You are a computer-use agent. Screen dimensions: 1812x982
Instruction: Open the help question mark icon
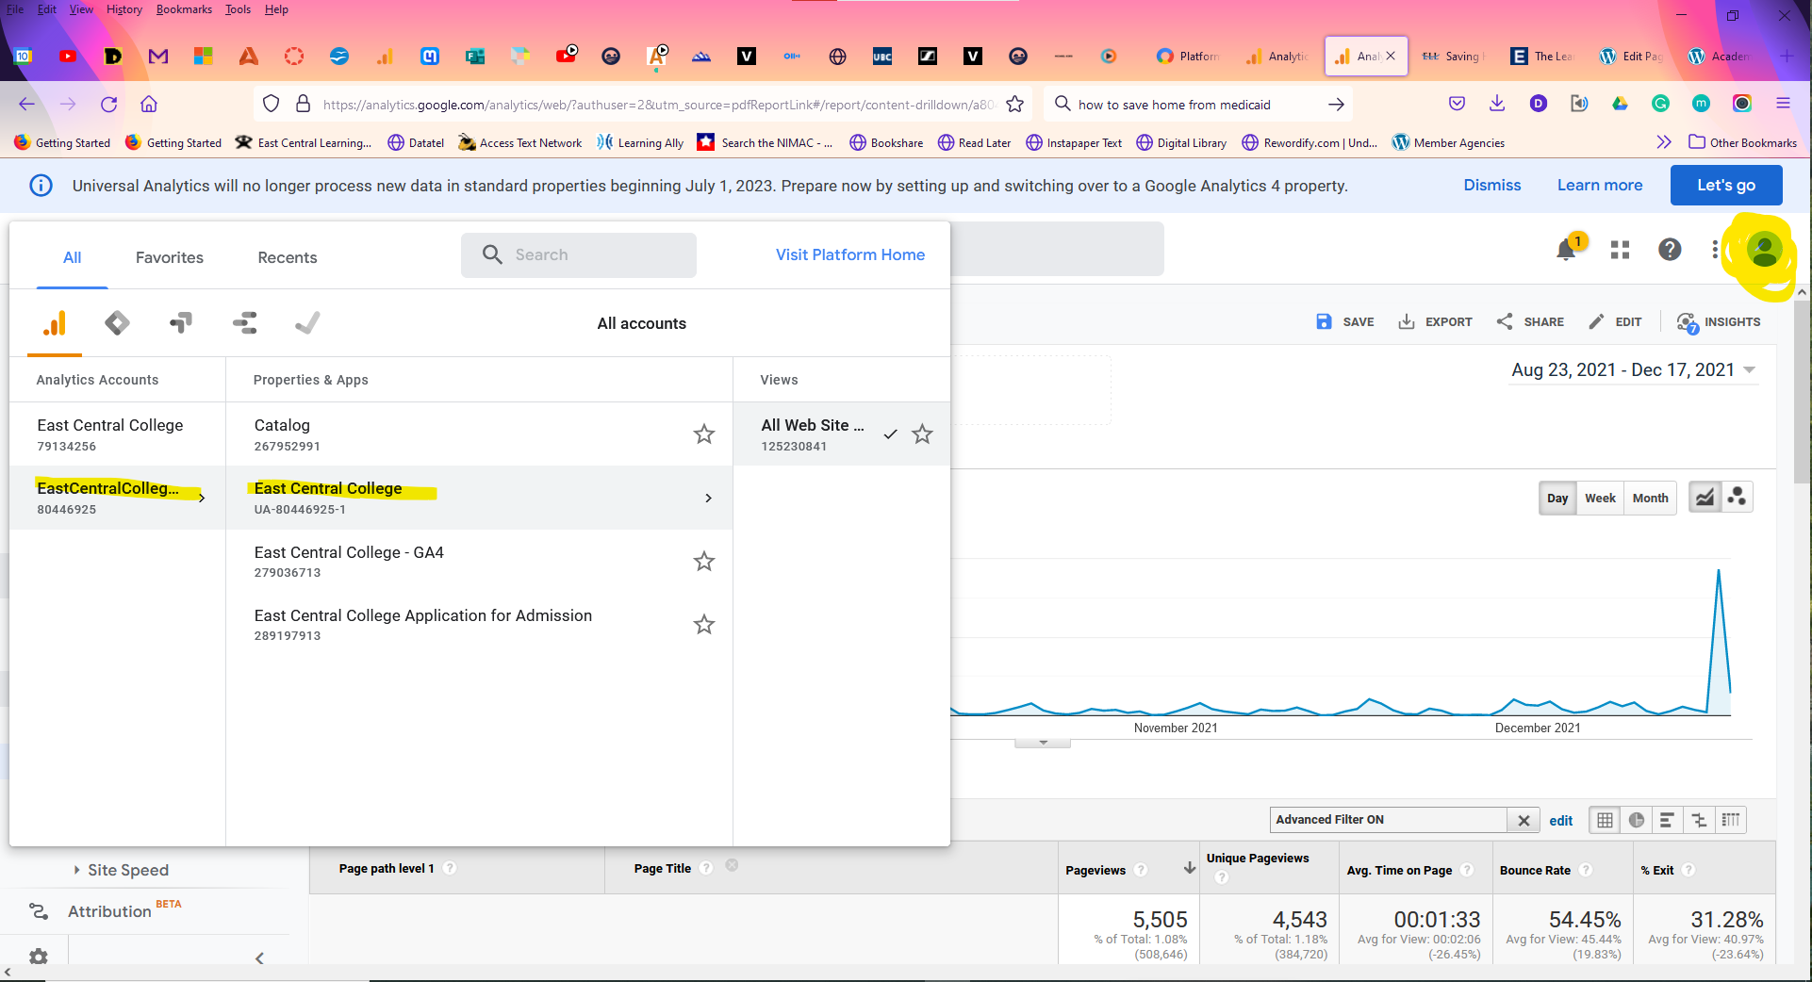(x=1670, y=249)
